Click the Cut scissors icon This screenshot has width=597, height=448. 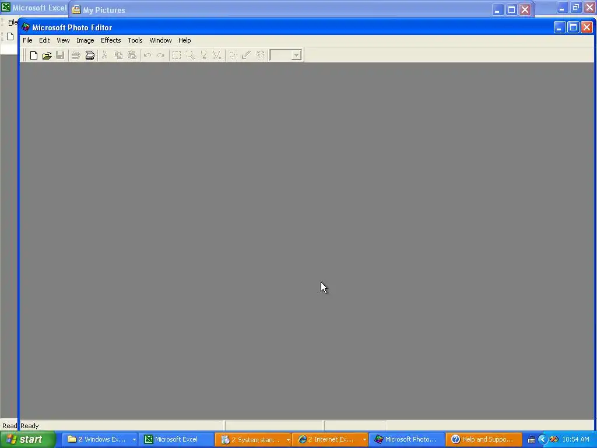[x=105, y=55]
